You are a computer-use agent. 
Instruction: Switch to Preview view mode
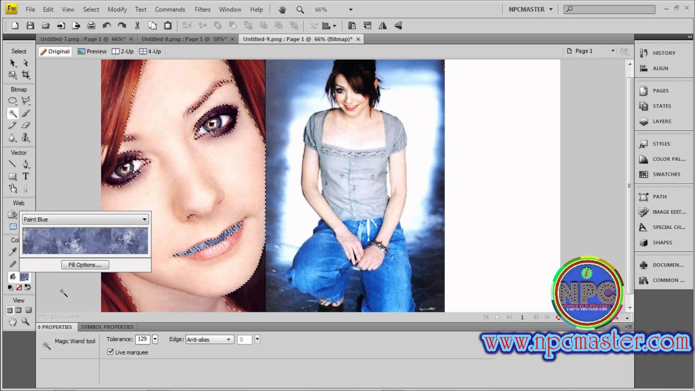(x=92, y=52)
